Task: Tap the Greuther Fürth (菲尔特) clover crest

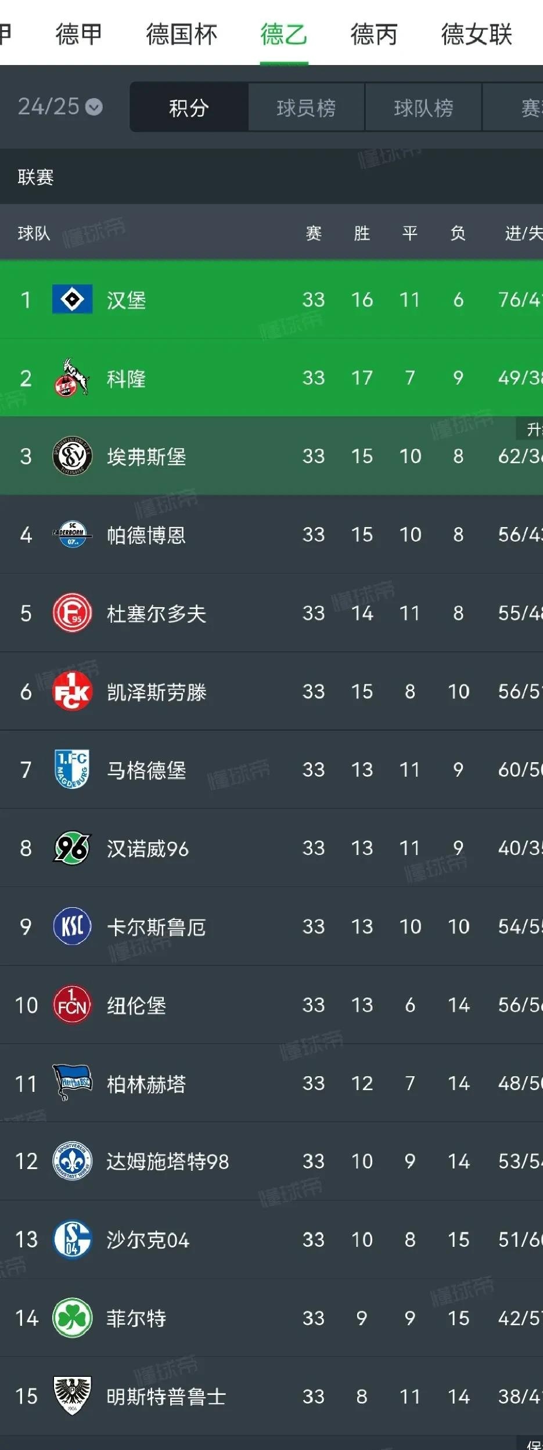Action: (72, 1318)
